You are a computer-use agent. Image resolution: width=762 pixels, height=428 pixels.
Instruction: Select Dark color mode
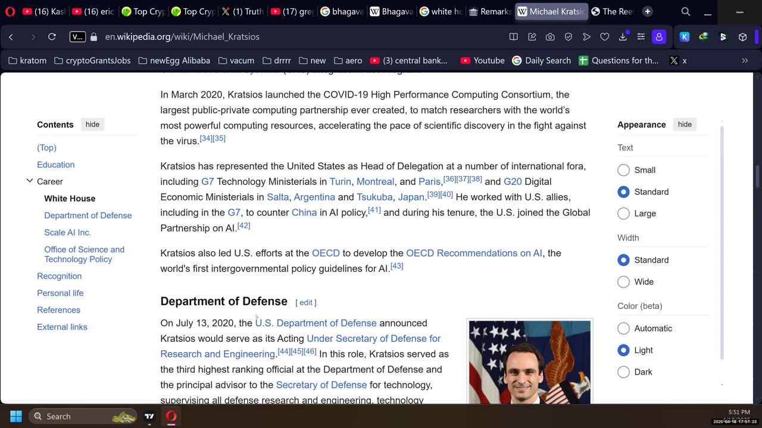click(x=623, y=372)
